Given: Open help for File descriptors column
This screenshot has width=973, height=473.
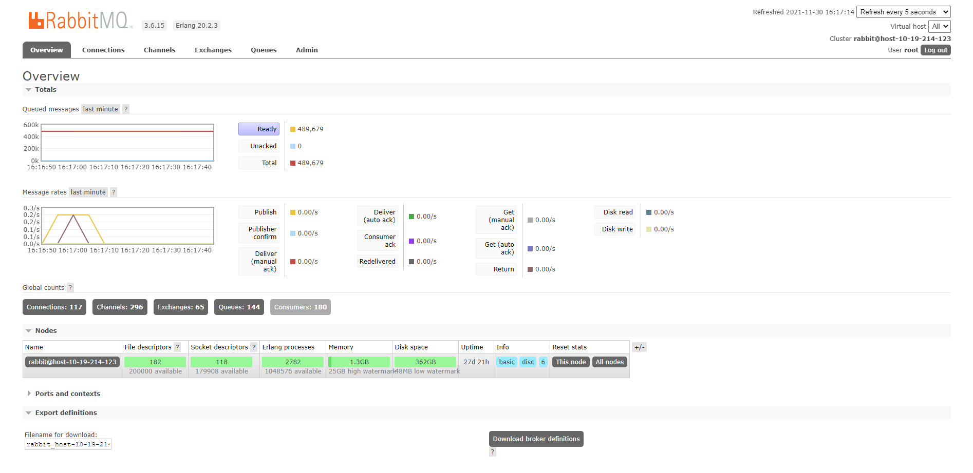Looking at the screenshot, I should 177,347.
